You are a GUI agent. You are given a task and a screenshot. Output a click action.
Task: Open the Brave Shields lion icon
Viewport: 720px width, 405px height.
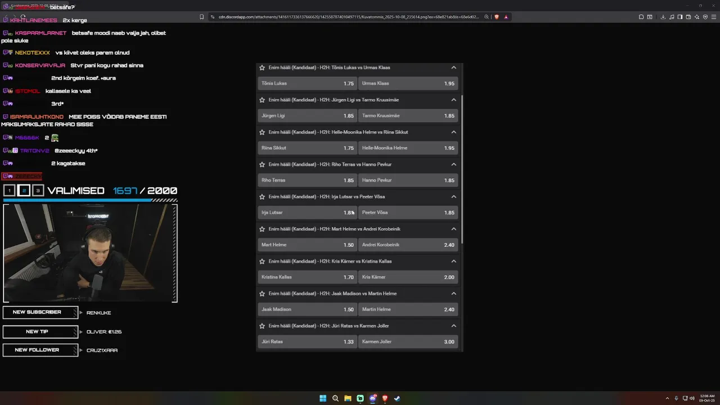point(497,17)
